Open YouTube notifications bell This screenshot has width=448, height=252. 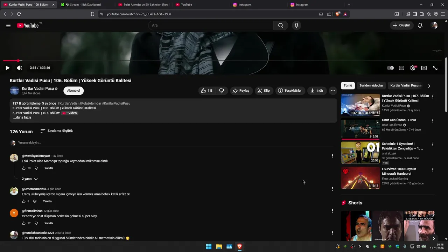click(x=420, y=26)
